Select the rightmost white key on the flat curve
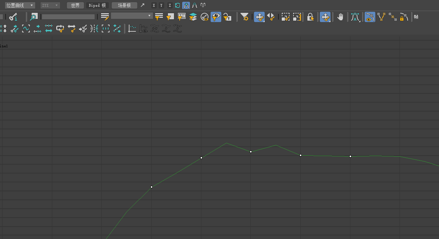This screenshot has height=239, width=439. [350, 156]
